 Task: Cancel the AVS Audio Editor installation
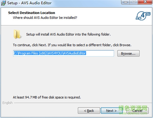tap(137, 111)
